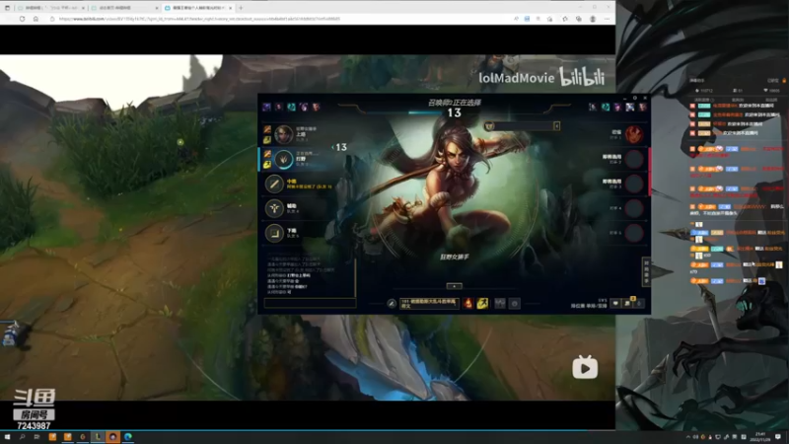Open the Windows notification center
This screenshot has height=444, width=789.
pos(778,437)
